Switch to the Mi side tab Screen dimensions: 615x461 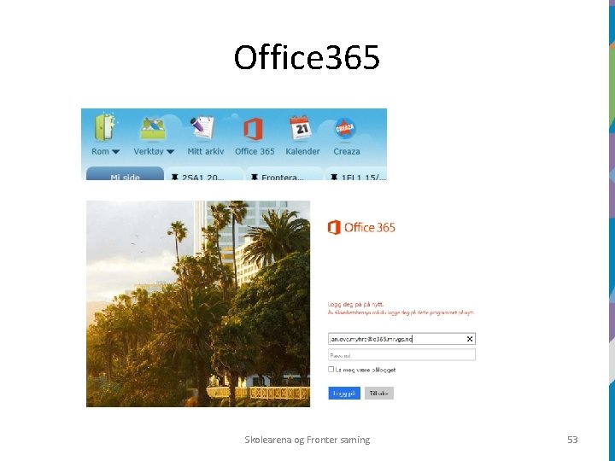coord(125,173)
